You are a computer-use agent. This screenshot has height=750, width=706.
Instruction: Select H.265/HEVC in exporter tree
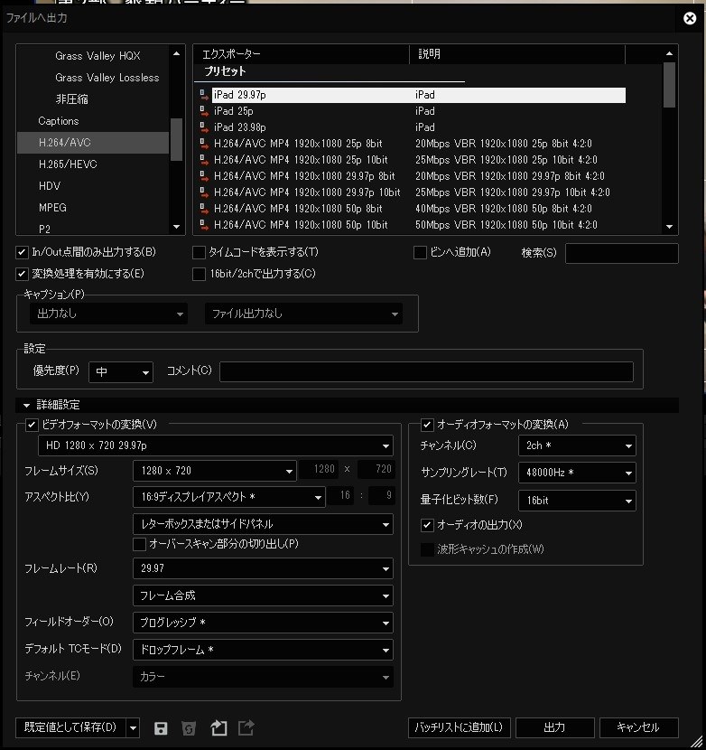68,164
